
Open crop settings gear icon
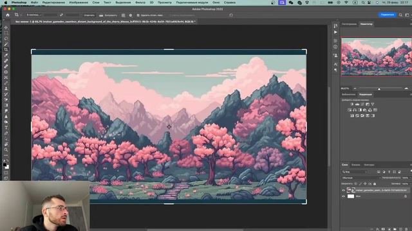pyautogui.click(x=131, y=15)
